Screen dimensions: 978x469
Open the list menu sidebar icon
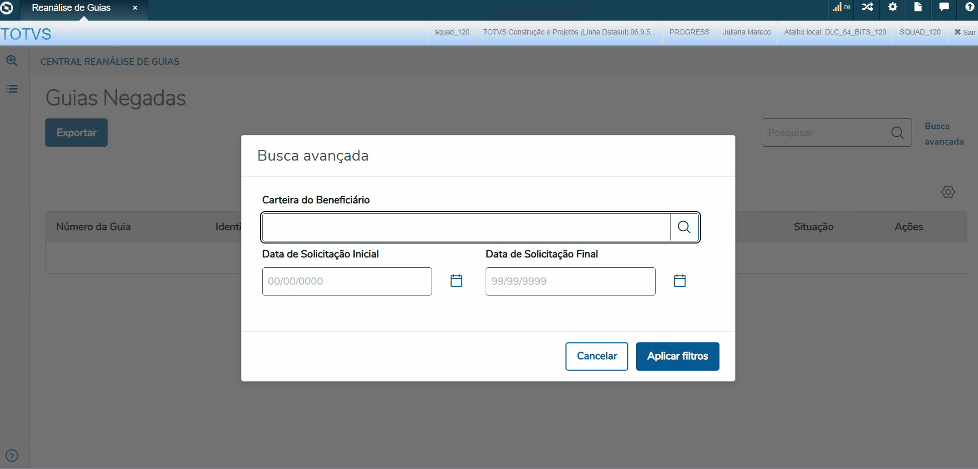tap(12, 89)
